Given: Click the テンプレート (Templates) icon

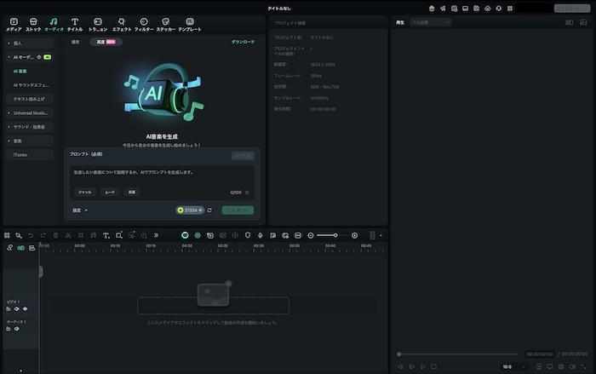Looking at the screenshot, I should [x=189, y=24].
